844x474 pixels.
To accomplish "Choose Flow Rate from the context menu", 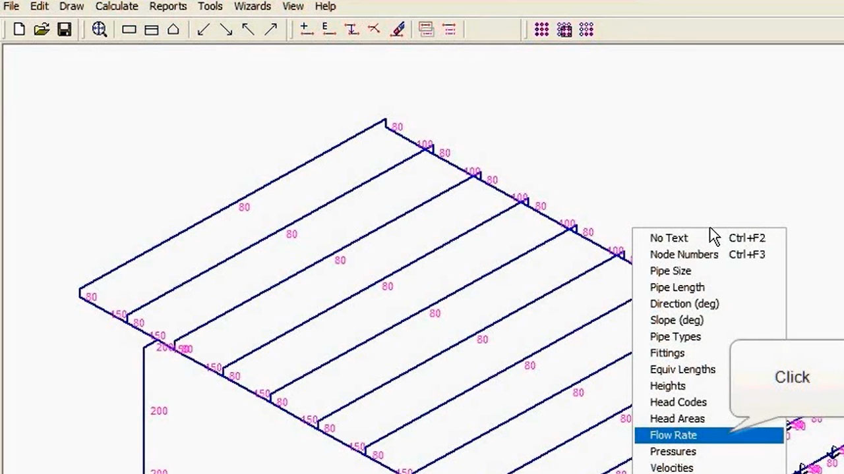I will 673,435.
